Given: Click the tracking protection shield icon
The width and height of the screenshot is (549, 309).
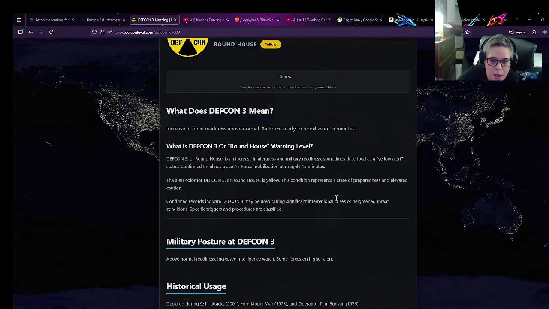Looking at the screenshot, I should [94, 32].
